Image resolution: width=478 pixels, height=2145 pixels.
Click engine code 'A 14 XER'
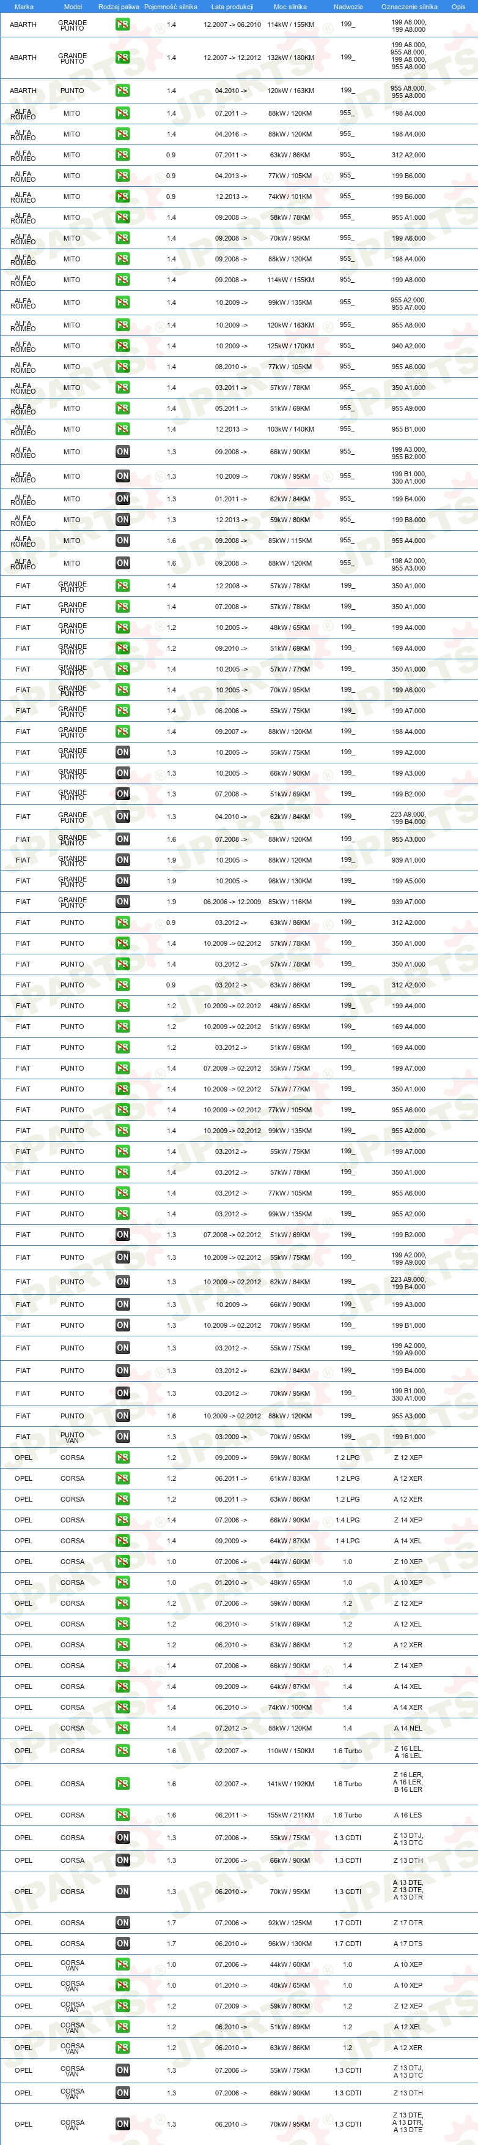click(407, 1707)
